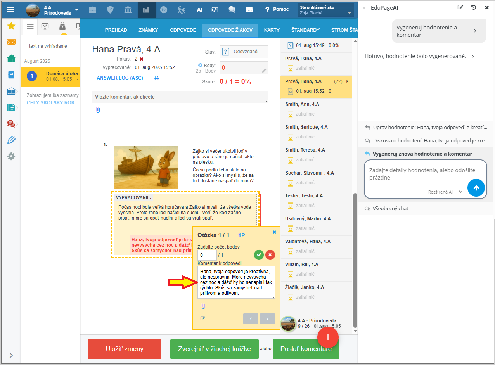Open Pomoc help in top bar
The height and width of the screenshot is (365, 495).
277,9
